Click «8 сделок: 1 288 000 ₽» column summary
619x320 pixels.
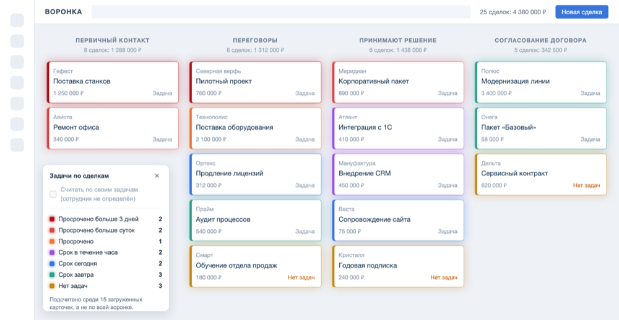click(113, 51)
